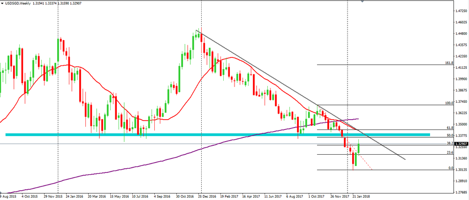Select the USDSGD,Weekly chart title text
The image size is (469, 200).
(18, 3)
